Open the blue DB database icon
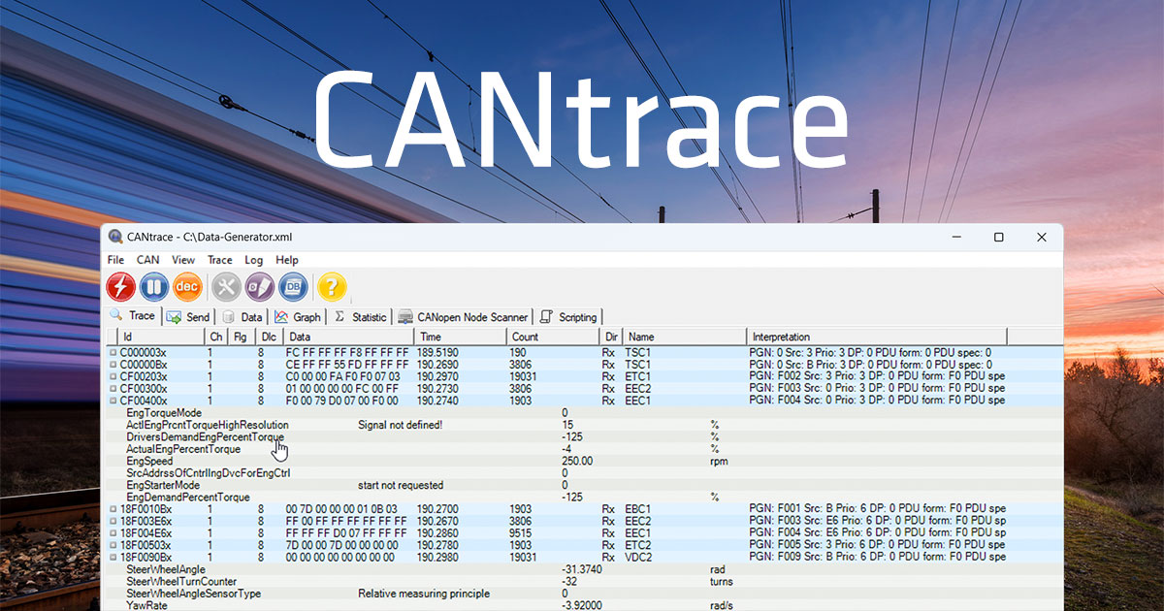The height and width of the screenshot is (611, 1164). tap(293, 286)
